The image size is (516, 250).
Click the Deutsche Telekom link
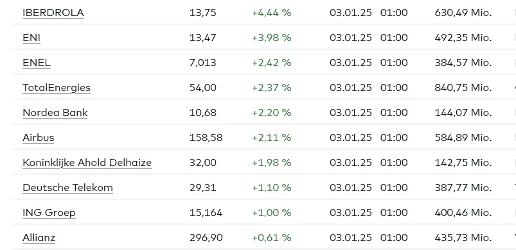[67, 187]
